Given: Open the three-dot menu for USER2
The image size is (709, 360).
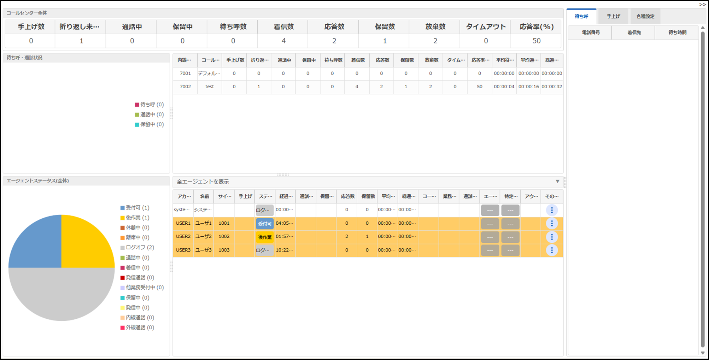Looking at the screenshot, I should [x=552, y=237].
